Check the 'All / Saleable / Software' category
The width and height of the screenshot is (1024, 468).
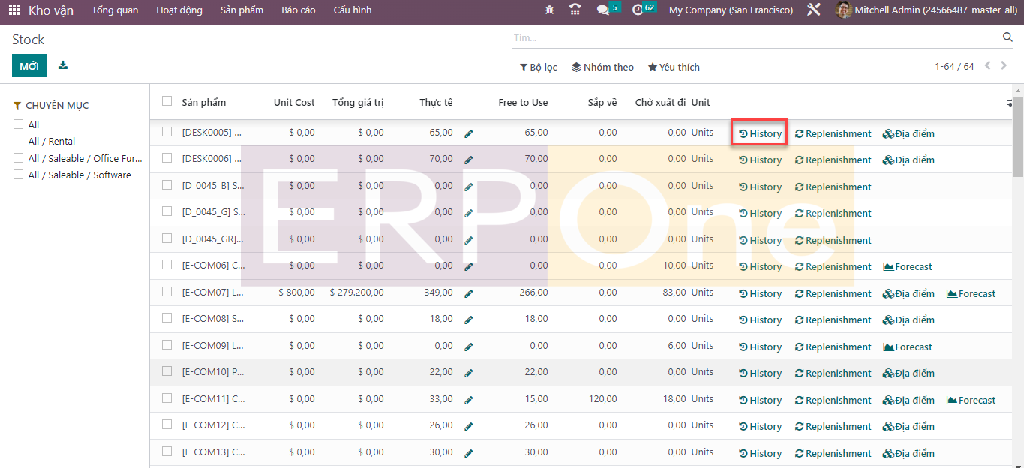coord(19,175)
